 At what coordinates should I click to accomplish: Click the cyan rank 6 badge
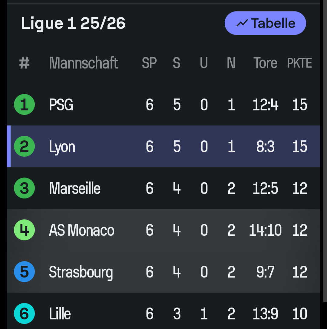[x=24, y=314]
